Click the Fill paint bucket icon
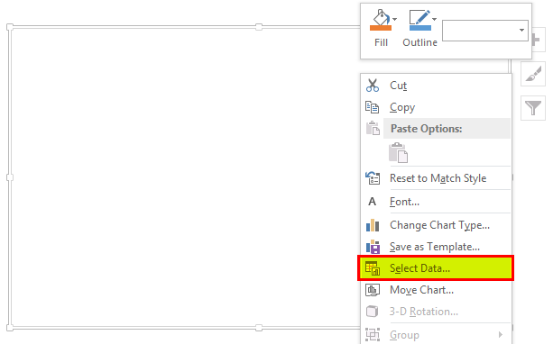 tap(380, 20)
